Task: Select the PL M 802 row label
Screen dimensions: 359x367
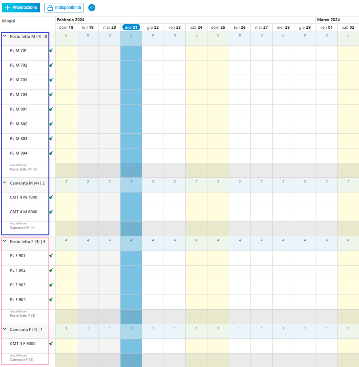Action: tap(19, 124)
